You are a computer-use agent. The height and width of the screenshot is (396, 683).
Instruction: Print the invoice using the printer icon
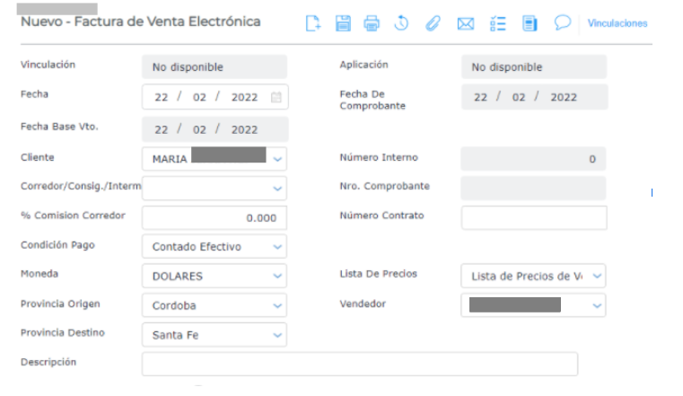pos(372,24)
